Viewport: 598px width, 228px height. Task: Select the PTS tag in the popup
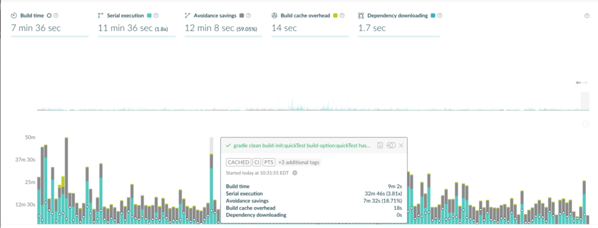269,163
